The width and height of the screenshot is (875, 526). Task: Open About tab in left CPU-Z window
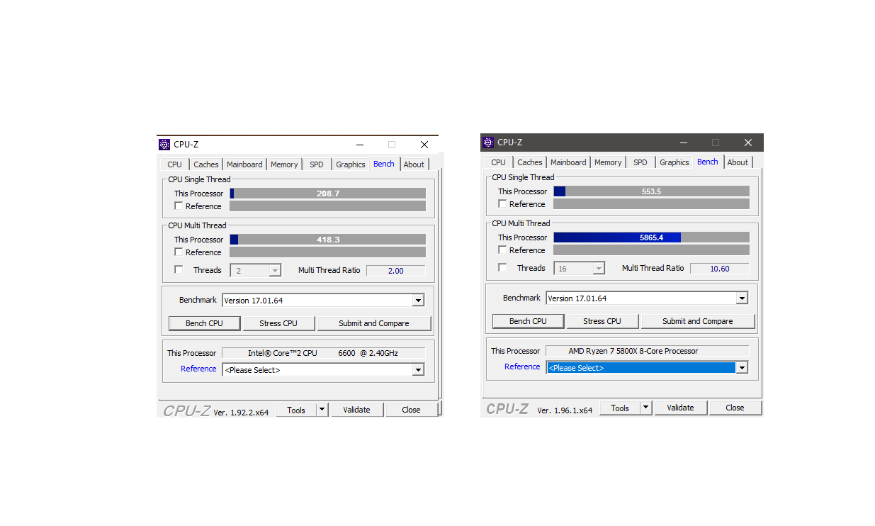[414, 164]
